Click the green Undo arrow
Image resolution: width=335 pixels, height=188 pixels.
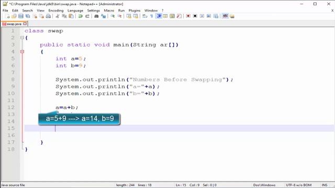click(x=80, y=16)
